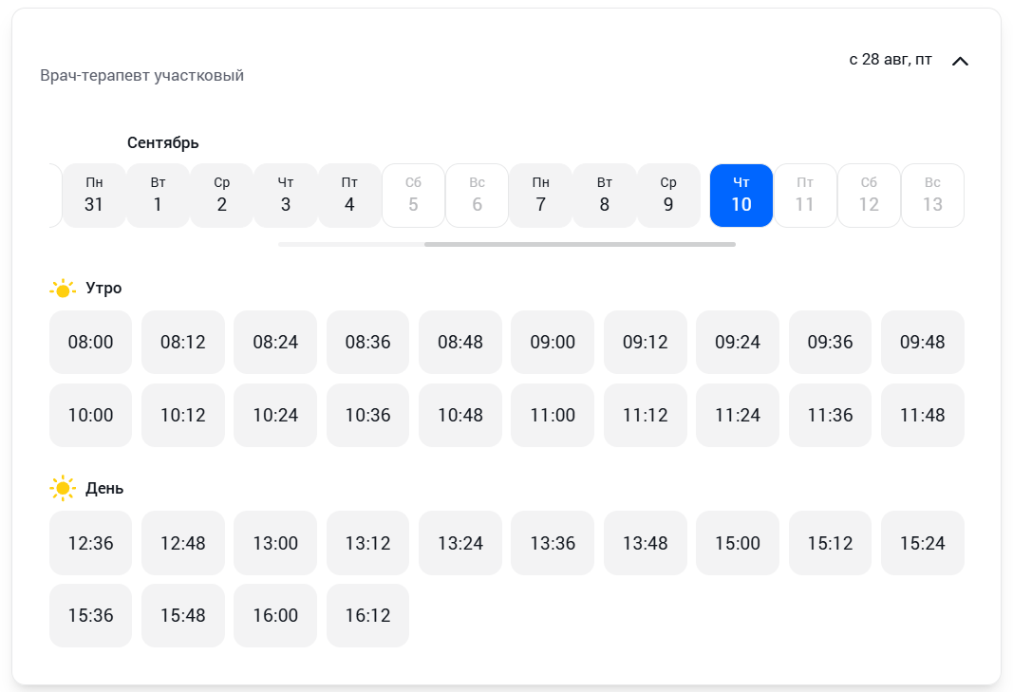Pick the 09:00 slot
Screen dimensions: 1013x692
[553, 342]
